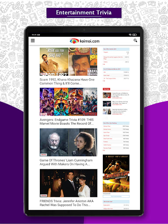Play the first sidebar video thumbnail
Screen dimensions: 168x224
[107, 95]
